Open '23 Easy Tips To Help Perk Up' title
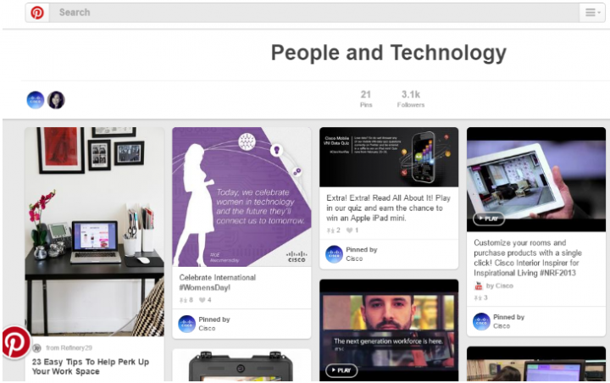Viewport: 610px width, 383px height. coord(91,367)
